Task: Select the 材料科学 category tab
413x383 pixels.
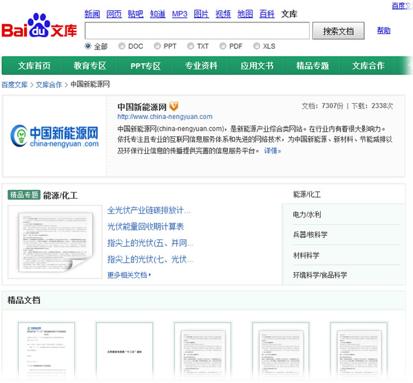Action: click(306, 255)
